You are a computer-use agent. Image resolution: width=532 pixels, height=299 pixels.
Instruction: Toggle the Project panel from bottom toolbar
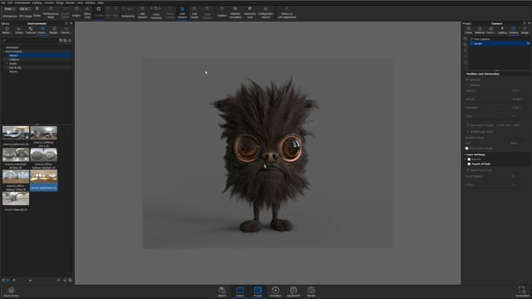click(258, 292)
